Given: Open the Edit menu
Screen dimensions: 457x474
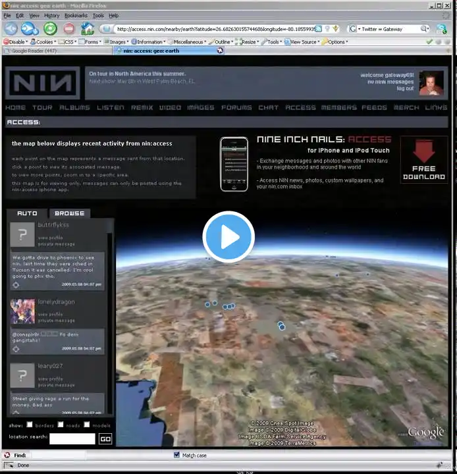Looking at the screenshot, I should click(20, 15).
